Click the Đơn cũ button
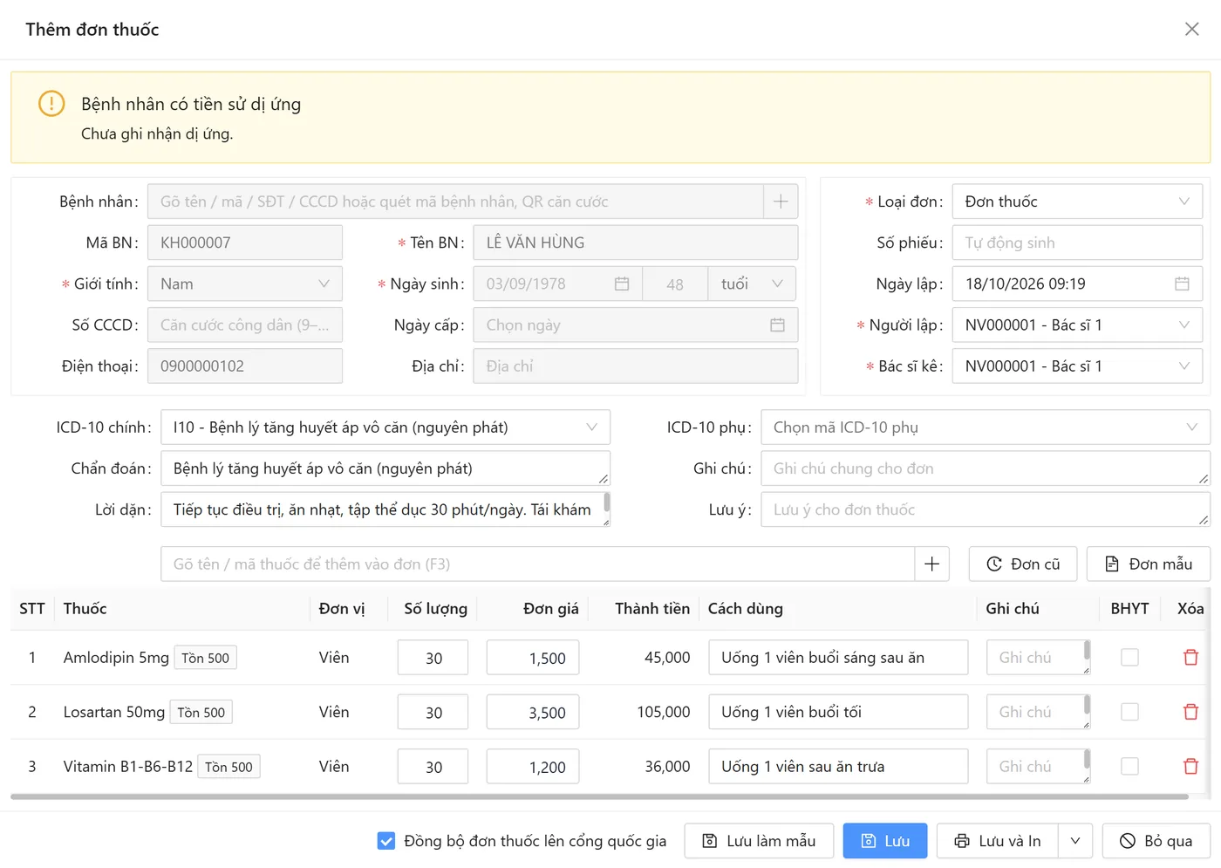 tap(1023, 564)
